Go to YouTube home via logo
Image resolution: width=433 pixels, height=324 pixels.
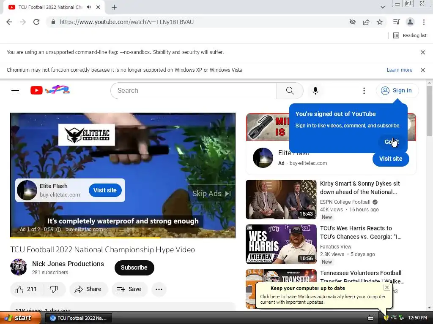(x=50, y=90)
